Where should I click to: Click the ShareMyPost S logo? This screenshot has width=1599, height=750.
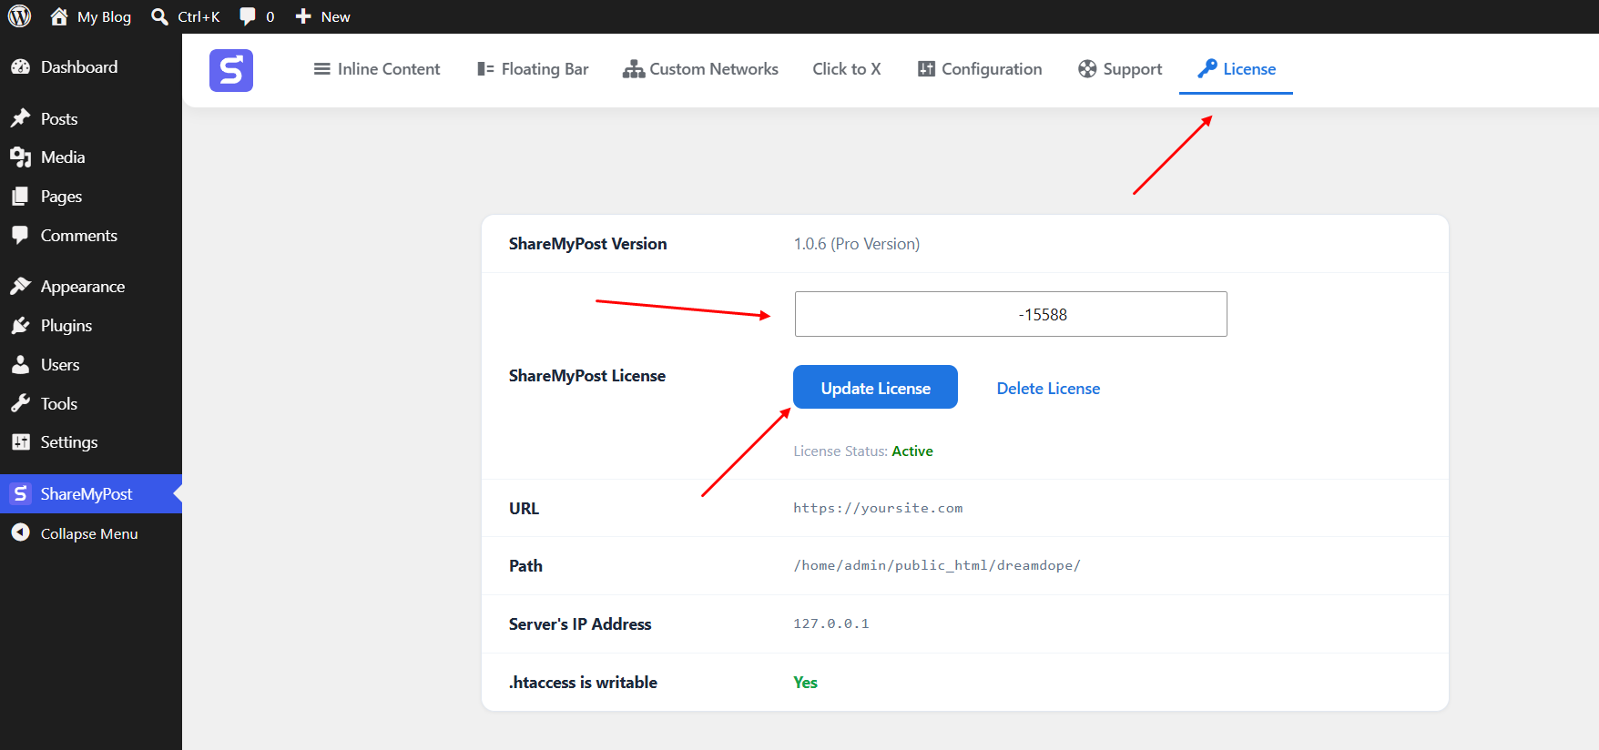(231, 70)
